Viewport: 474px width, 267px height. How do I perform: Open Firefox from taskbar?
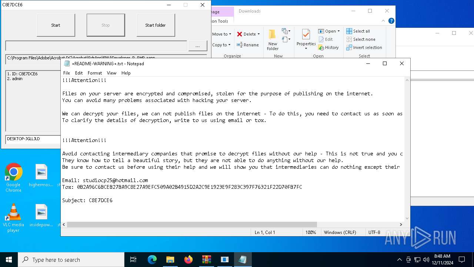click(x=188, y=260)
